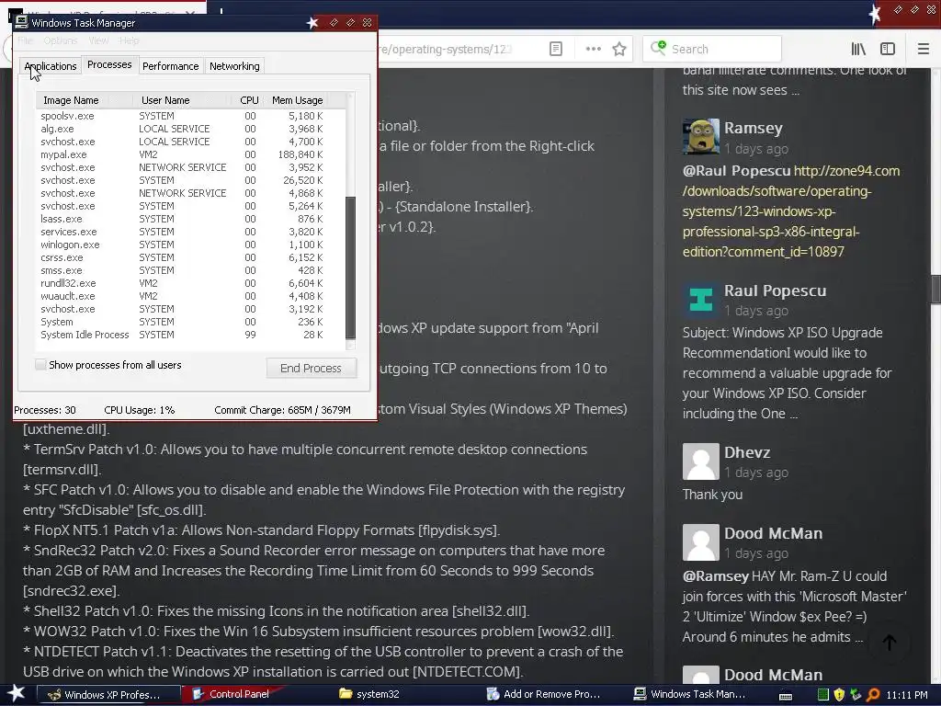Open the Task Manager File menu
This screenshot has width=941, height=706.
click(25, 40)
